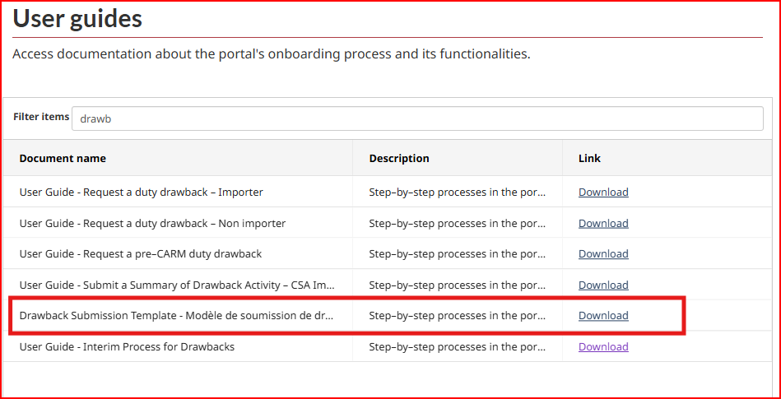
Task: Click the User guides page heading
Action: coord(77,18)
